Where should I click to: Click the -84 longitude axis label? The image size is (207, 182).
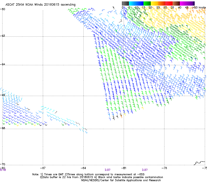83,168
